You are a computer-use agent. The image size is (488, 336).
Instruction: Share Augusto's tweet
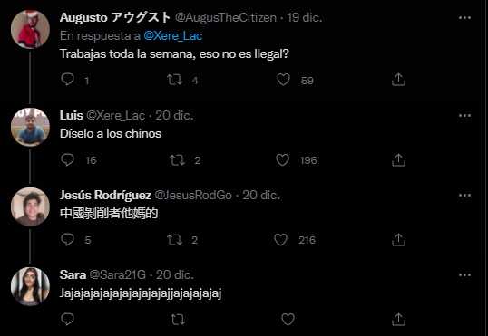398,80
